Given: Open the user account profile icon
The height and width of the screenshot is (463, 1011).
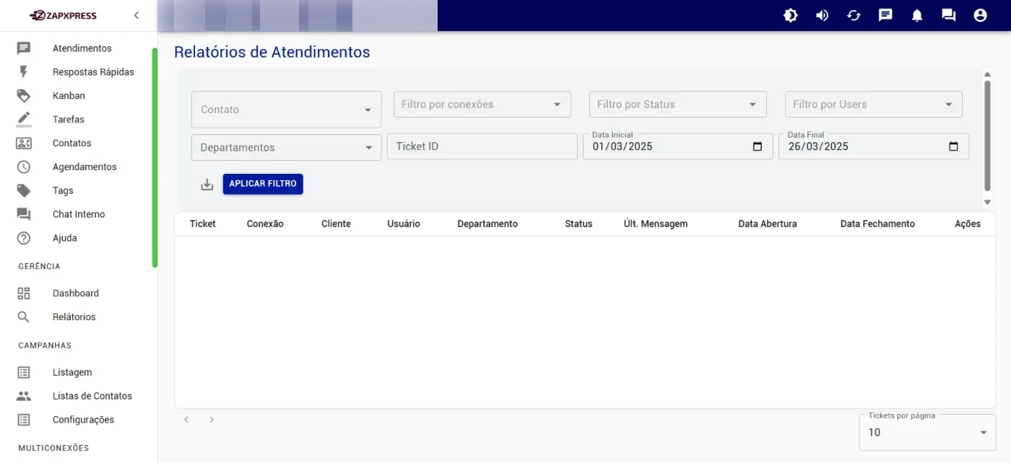Looking at the screenshot, I should click(x=980, y=15).
